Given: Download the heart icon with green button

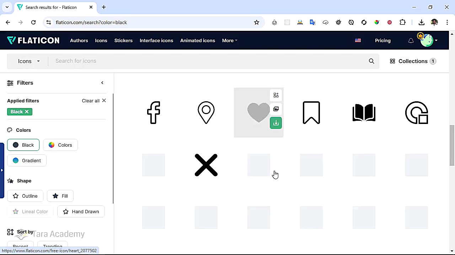Looking at the screenshot, I should [x=276, y=123].
